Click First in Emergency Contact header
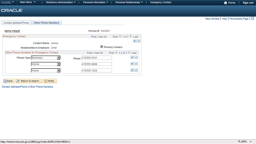256x144 pixels. click(x=115, y=37)
